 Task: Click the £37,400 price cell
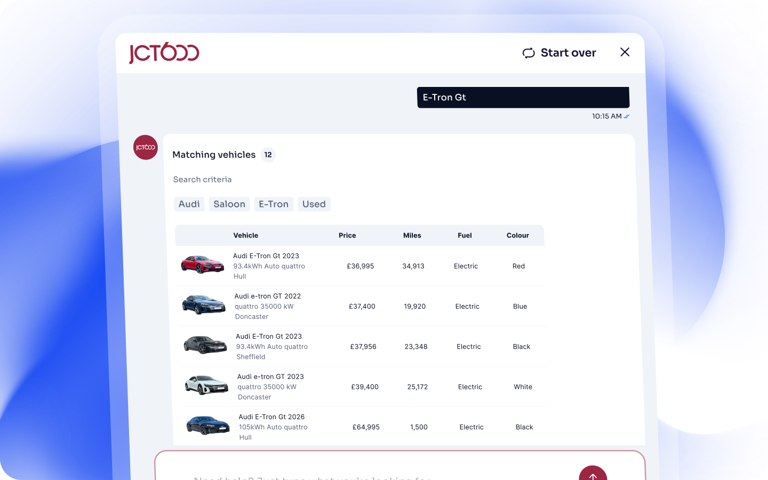(x=362, y=307)
